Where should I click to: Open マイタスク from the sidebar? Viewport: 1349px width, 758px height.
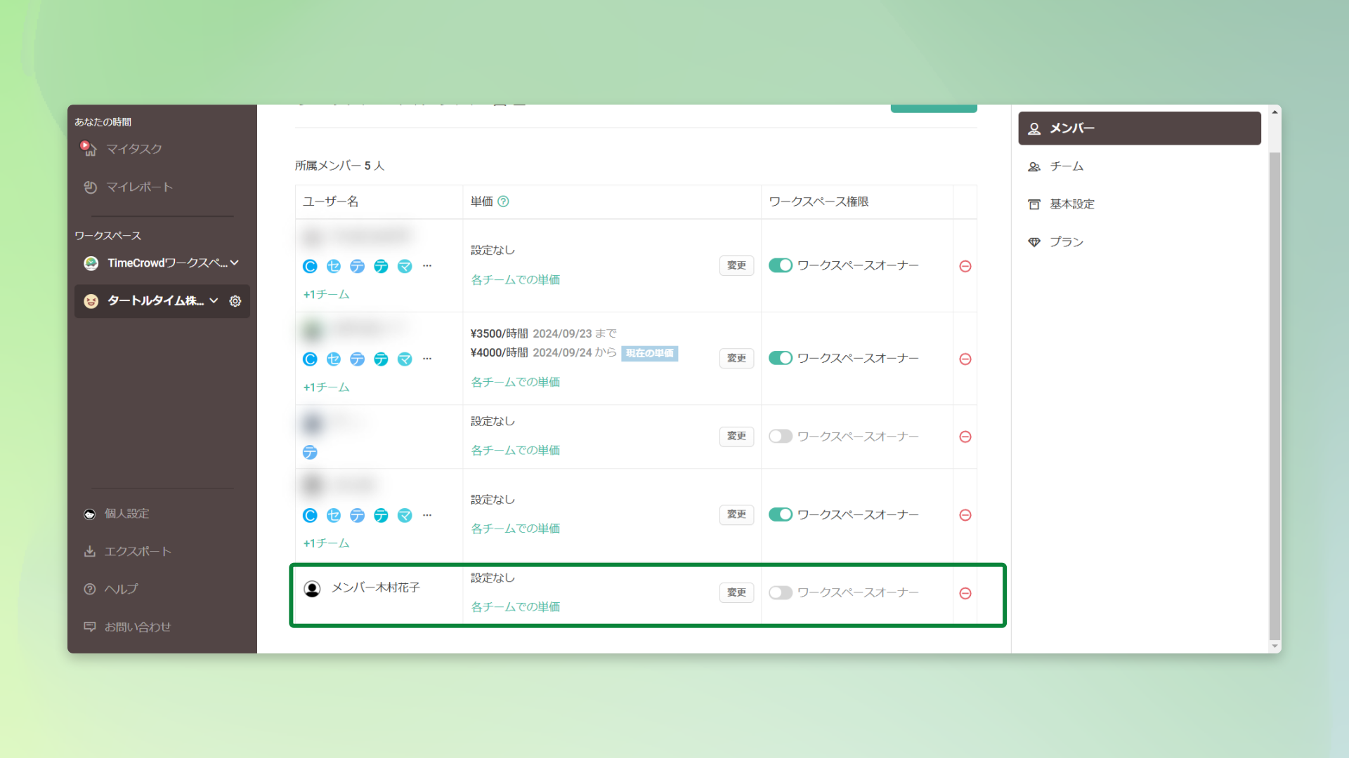(x=133, y=149)
